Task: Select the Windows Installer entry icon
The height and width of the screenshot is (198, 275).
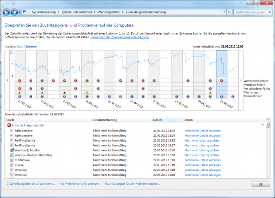Action: coord(12,150)
